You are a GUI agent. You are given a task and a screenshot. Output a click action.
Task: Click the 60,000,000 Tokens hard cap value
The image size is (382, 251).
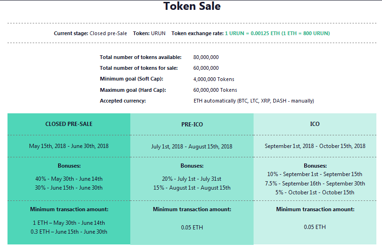point(215,90)
